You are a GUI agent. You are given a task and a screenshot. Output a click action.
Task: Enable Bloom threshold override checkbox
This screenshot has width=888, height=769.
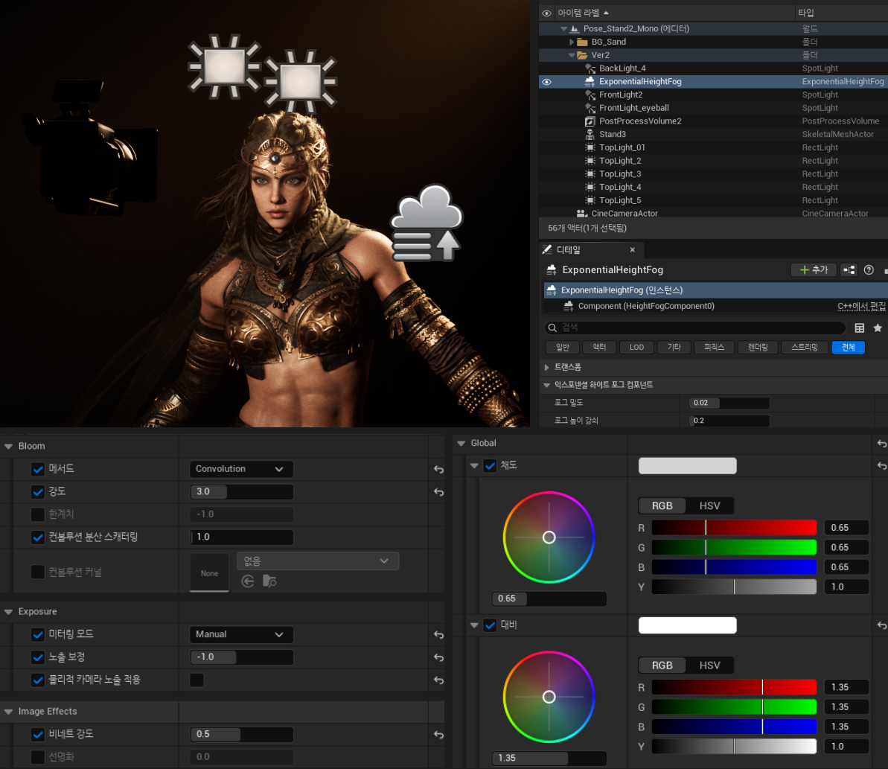click(38, 514)
